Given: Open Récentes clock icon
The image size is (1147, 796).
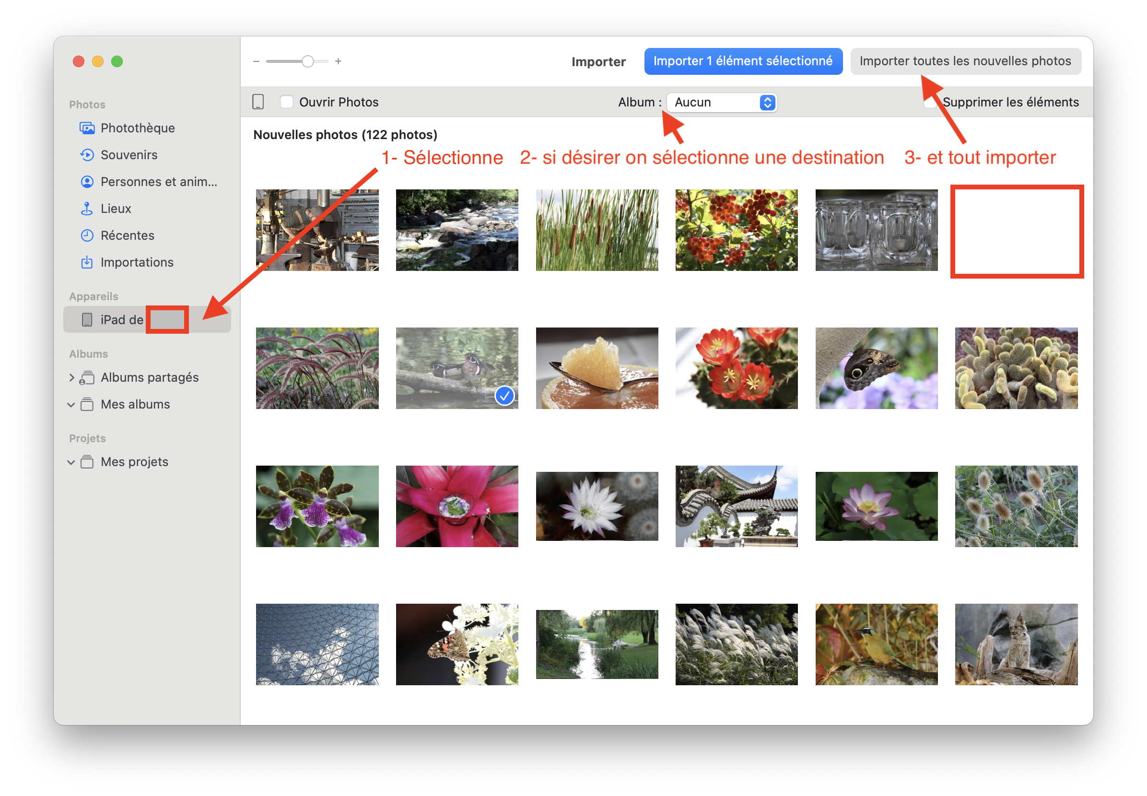Looking at the screenshot, I should click(x=87, y=235).
